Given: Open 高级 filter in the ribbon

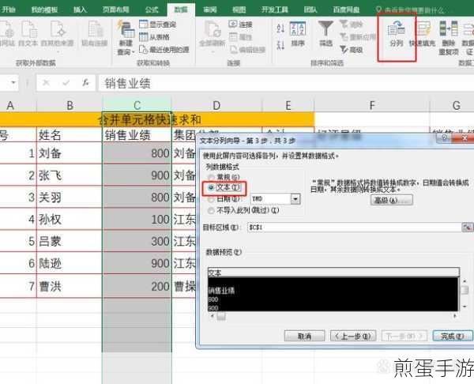Looking at the screenshot, I should (x=351, y=49).
